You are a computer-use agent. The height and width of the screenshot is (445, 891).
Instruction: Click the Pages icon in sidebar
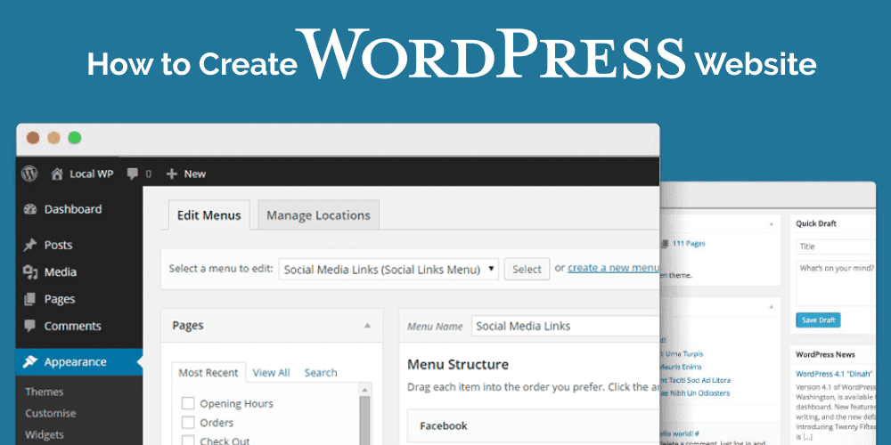tap(30, 299)
